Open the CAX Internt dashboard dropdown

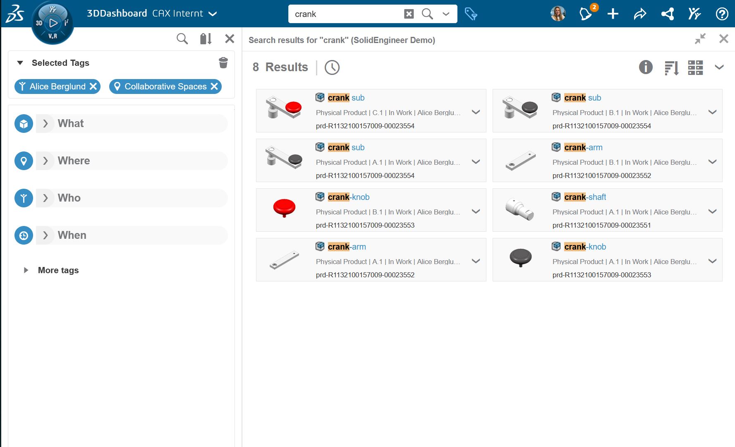[213, 14]
